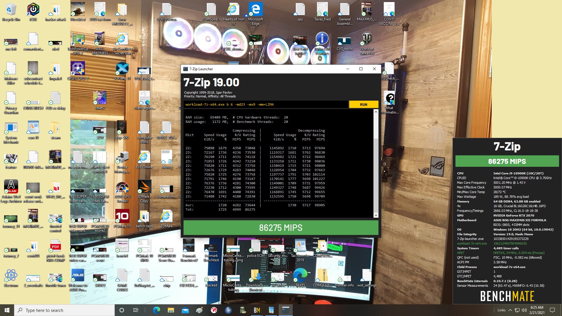The image size is (562, 316).
Task: Select the 3DMark desktop icon
Action: 167,219
